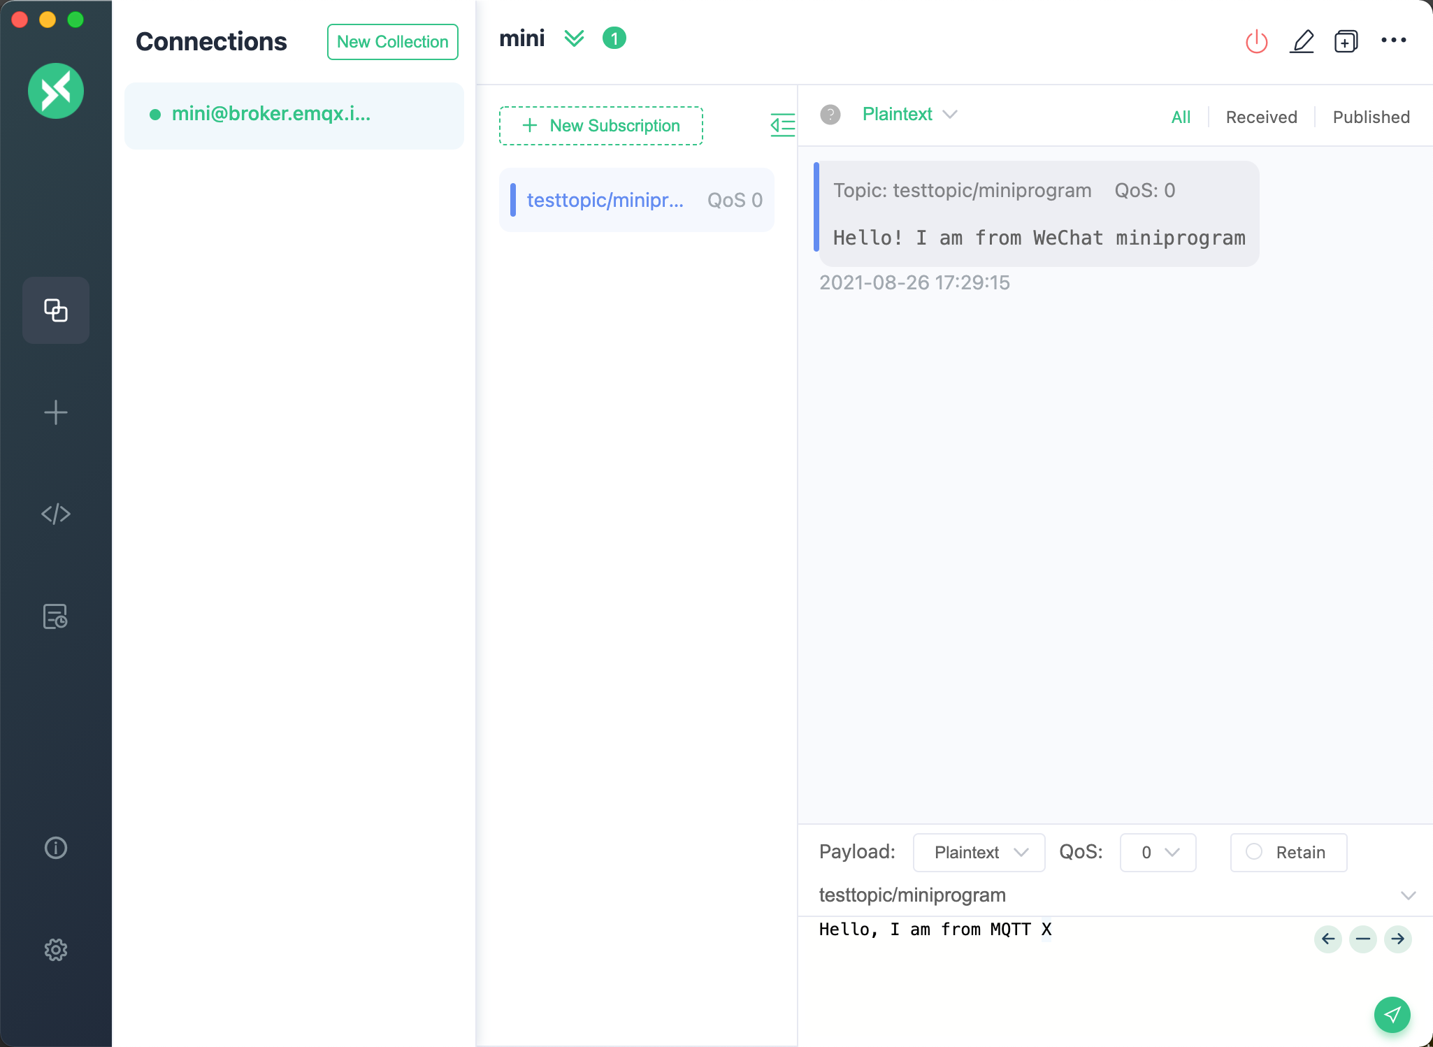1433x1047 pixels.
Task: Open the About info icon in sidebar
Action: coord(56,848)
